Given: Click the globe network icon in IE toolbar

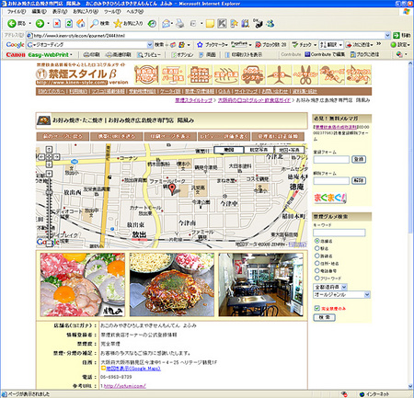Looking at the screenshot, I should [270, 23].
